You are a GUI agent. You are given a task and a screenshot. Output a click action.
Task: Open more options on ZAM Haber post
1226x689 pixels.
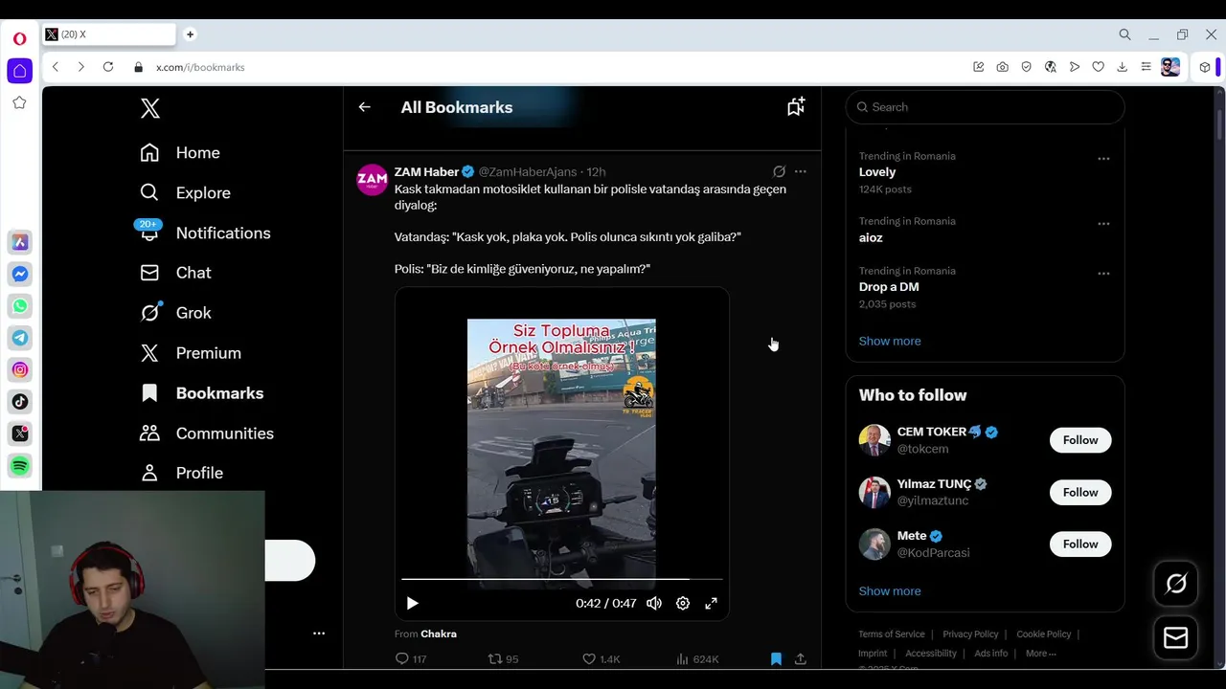coord(801,171)
